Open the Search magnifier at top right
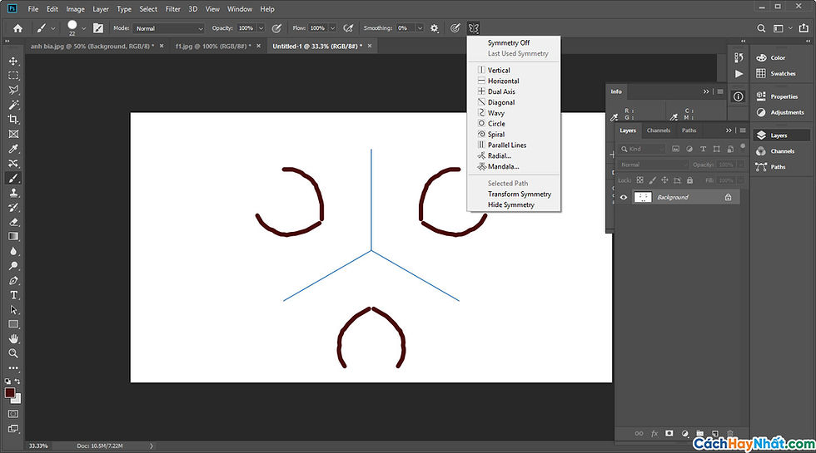The image size is (816, 453). 761,28
